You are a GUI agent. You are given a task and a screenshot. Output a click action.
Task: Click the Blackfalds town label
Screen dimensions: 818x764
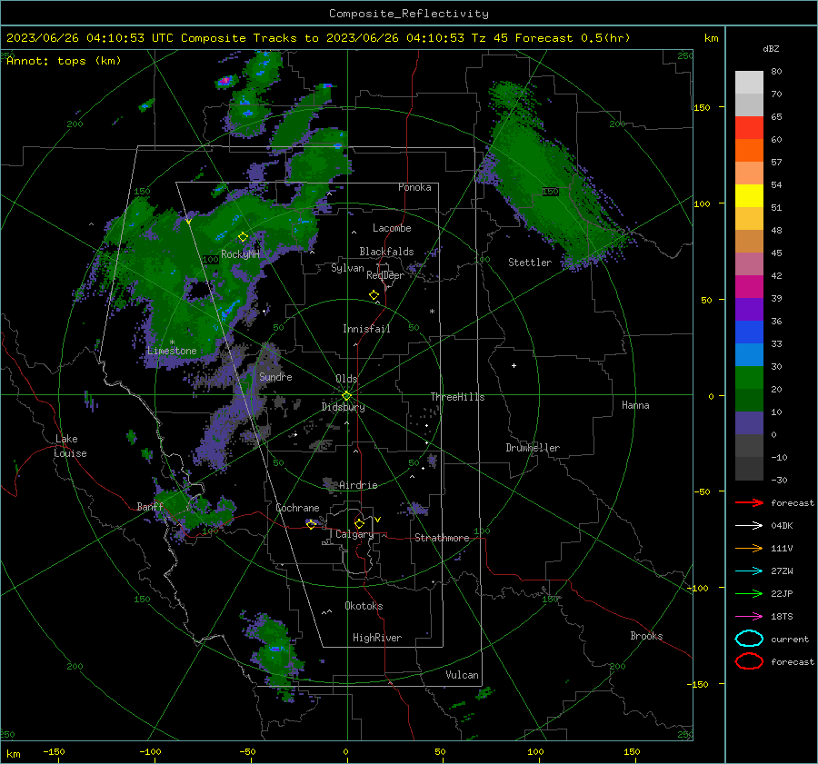[x=386, y=252]
